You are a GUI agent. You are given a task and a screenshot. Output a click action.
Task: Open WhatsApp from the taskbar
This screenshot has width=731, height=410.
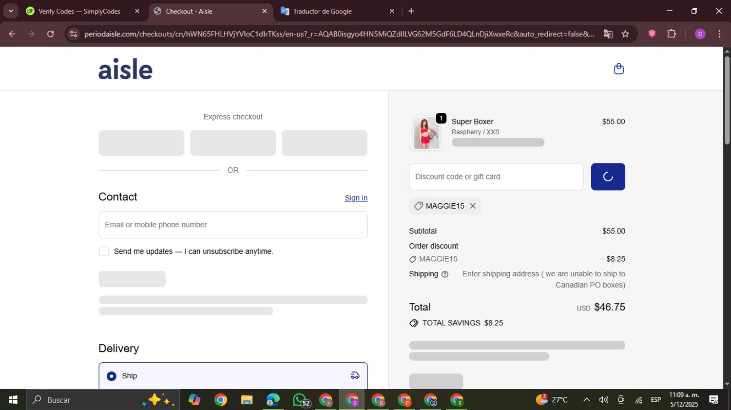pos(301,400)
